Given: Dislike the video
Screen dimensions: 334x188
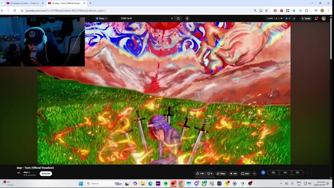Looking at the screenshot, I should 210,174.
